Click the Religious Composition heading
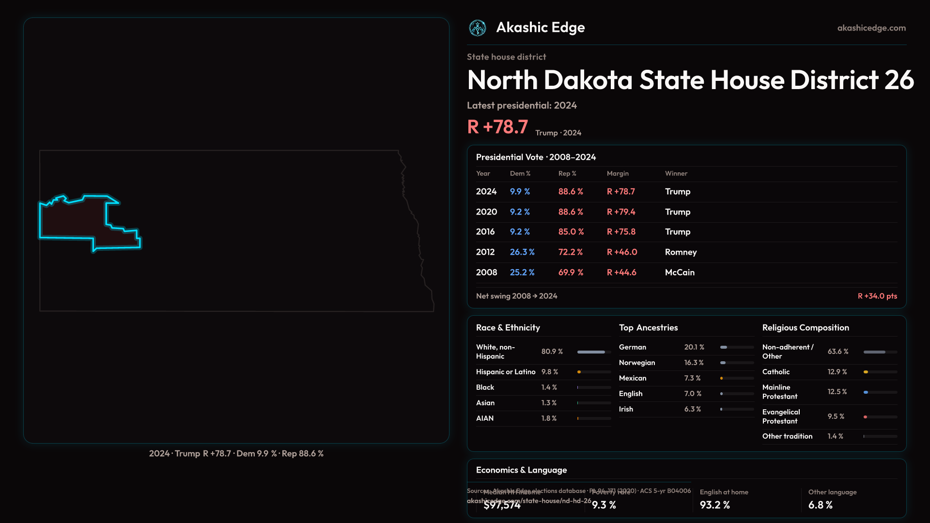 click(805, 328)
